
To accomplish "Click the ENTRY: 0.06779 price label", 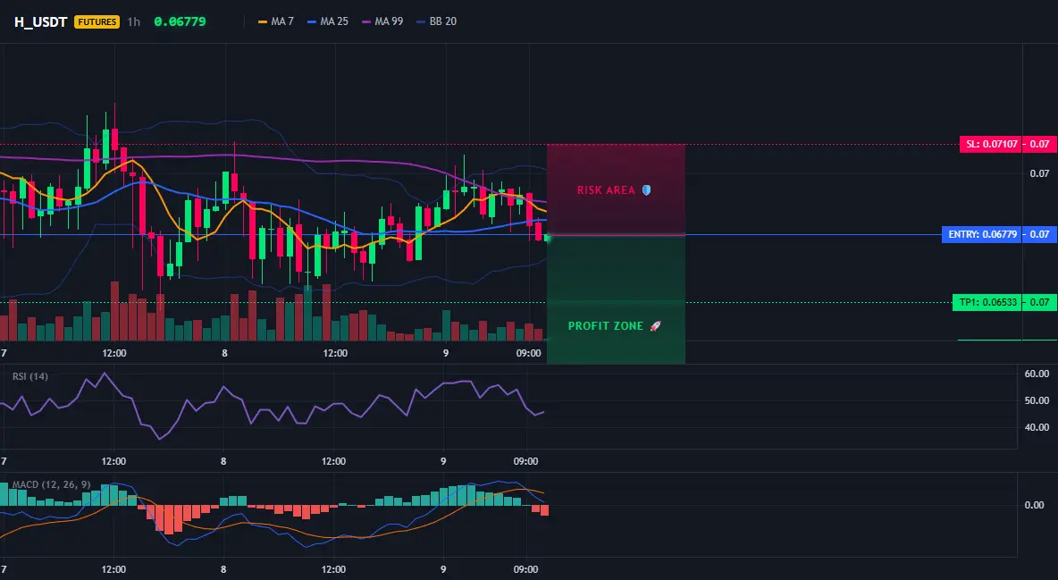I will (x=981, y=234).
